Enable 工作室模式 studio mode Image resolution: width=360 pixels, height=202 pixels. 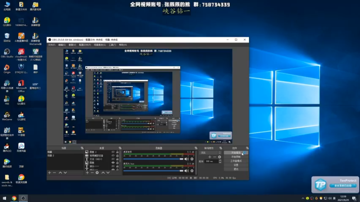[236, 161]
